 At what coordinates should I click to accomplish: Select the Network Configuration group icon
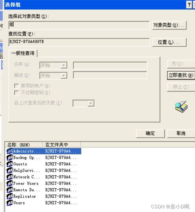[10, 177]
